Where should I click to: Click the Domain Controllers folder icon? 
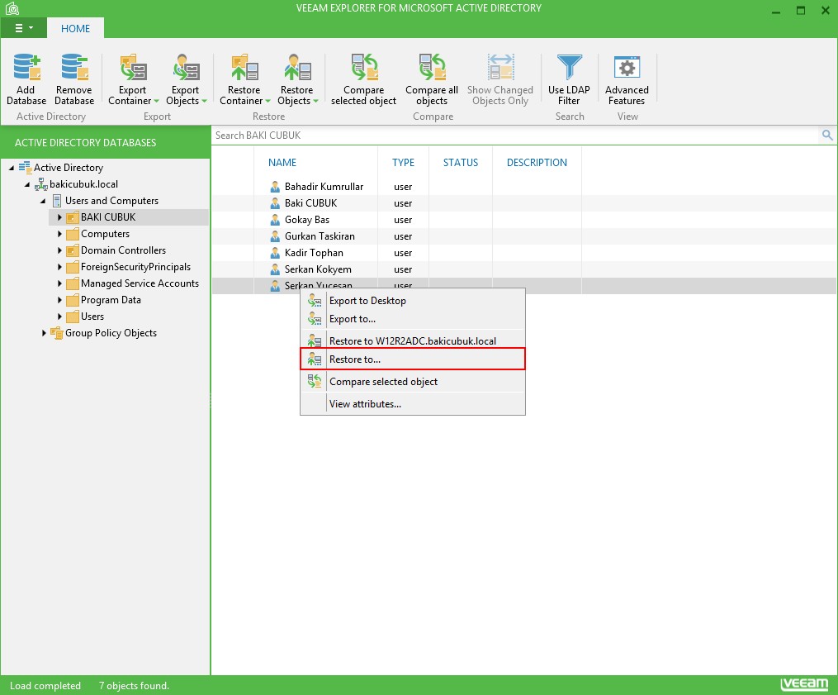coord(72,250)
